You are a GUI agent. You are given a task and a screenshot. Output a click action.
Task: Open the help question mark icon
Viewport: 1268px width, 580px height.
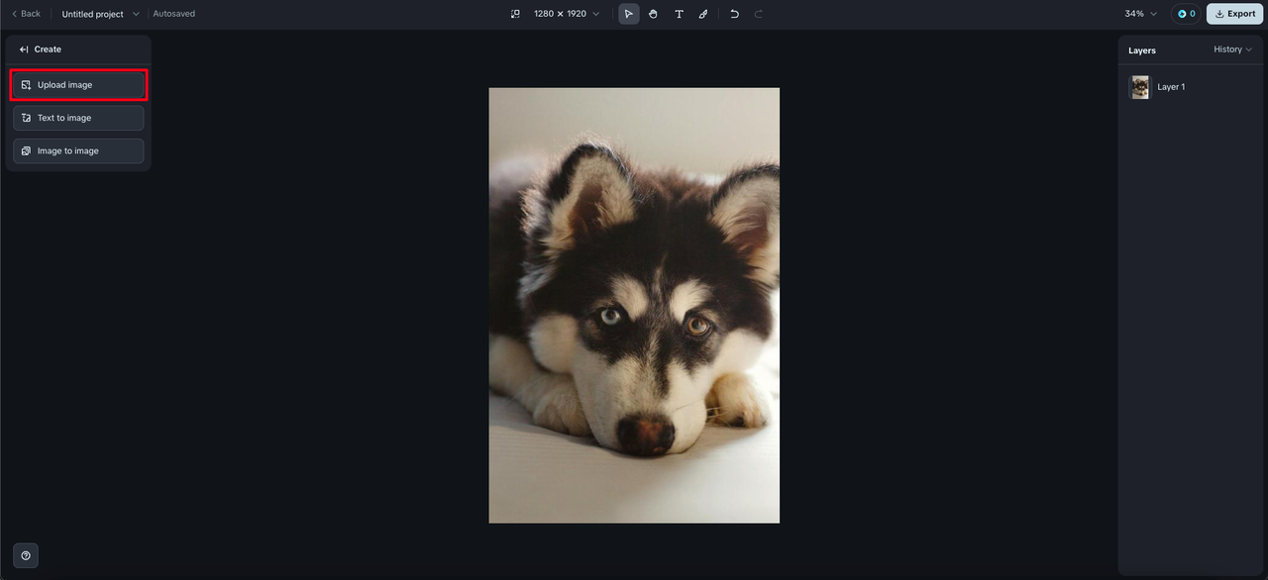[x=26, y=555]
